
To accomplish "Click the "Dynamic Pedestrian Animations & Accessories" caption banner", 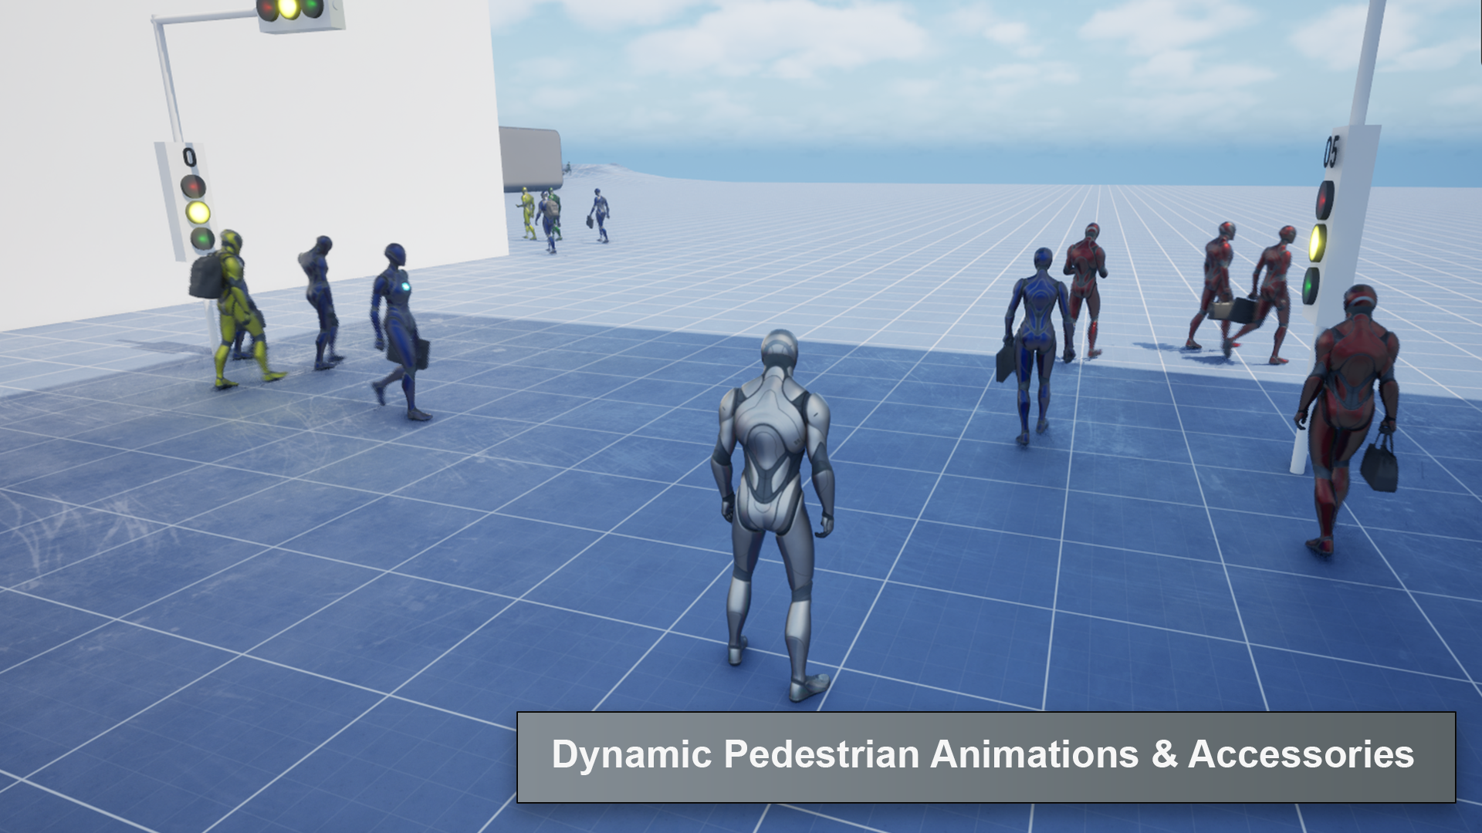I will (x=986, y=757).
